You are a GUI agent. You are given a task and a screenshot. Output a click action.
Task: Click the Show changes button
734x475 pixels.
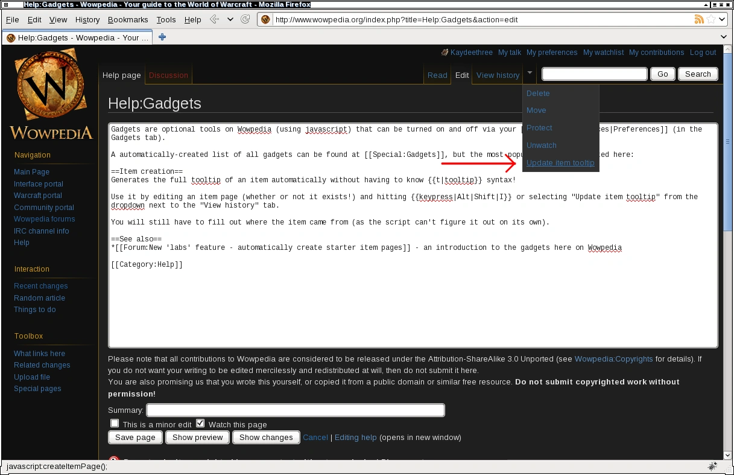(x=266, y=437)
